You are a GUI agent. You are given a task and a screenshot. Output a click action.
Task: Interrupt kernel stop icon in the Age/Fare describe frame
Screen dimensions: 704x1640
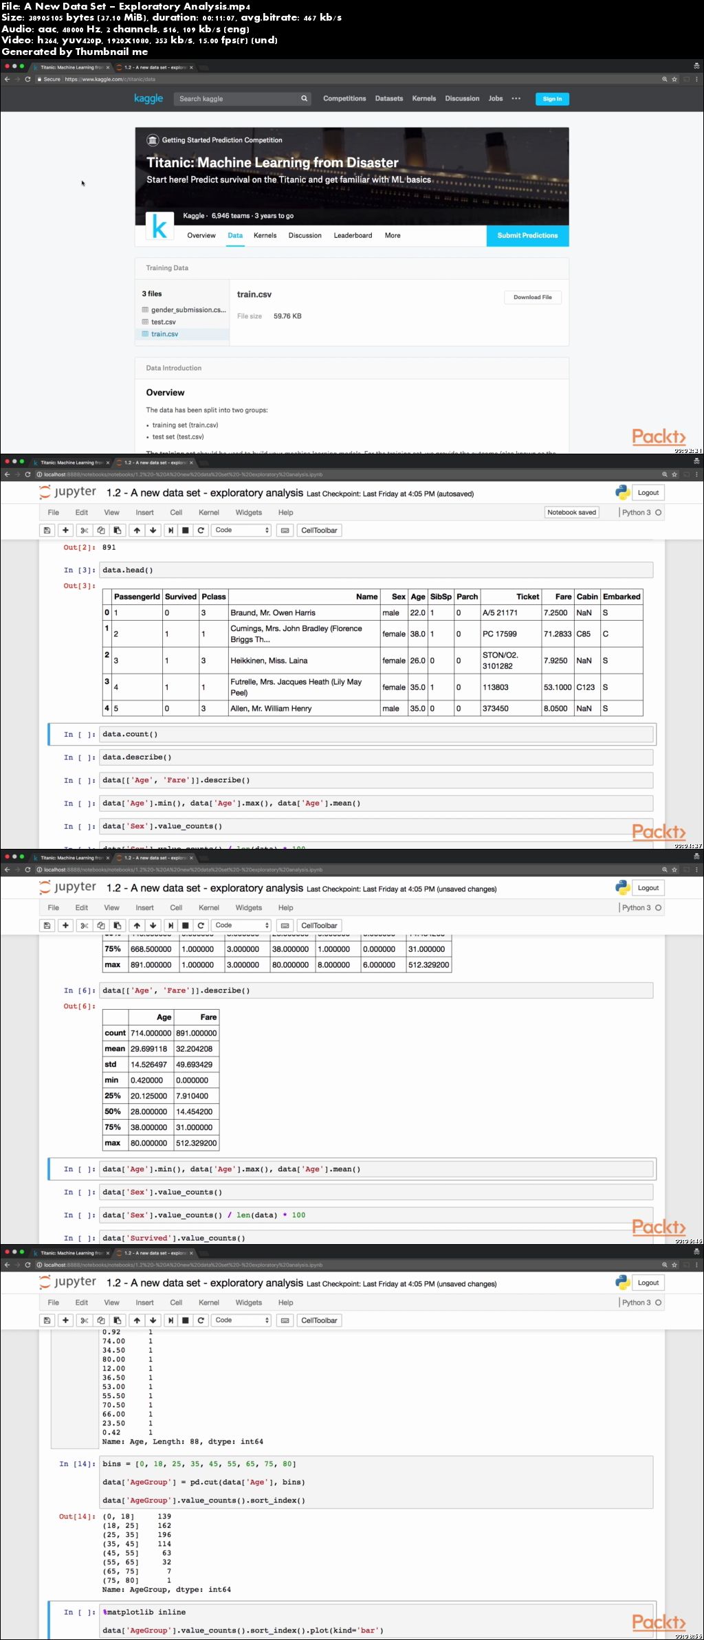(185, 925)
